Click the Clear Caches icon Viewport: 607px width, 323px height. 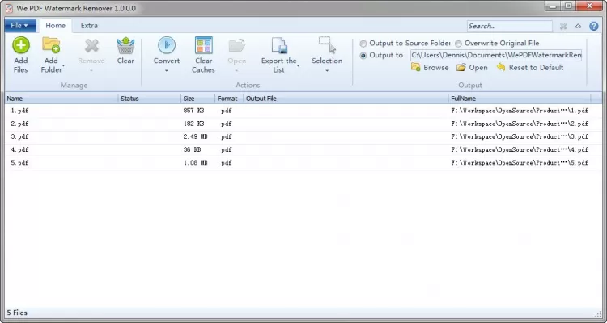203,46
